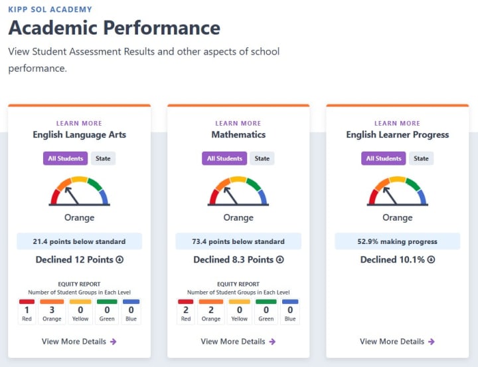Click the decline arrow icon beside Declined 12 Points
This screenshot has width=478, height=367.
119,260
